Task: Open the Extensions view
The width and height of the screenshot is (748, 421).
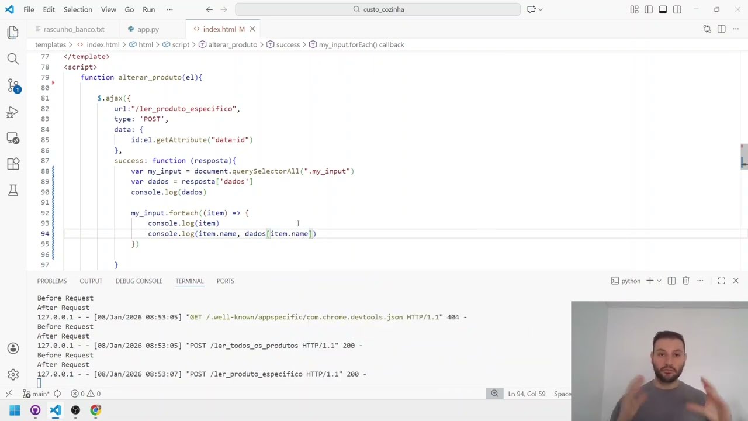Action: (x=13, y=164)
